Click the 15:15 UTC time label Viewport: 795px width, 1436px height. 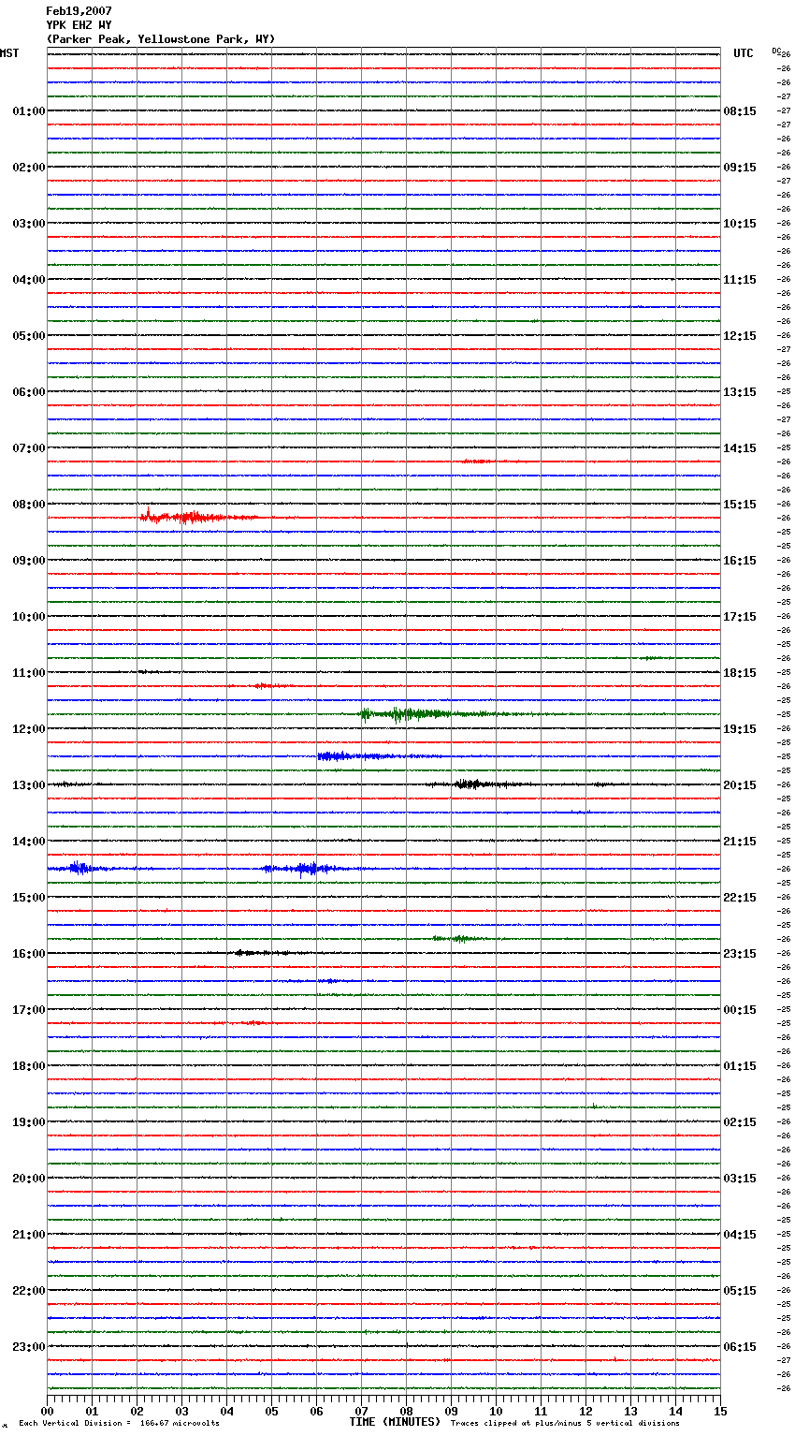[740, 505]
